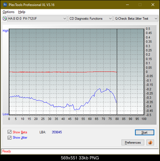Open the orange info icon button
Screen dimensions: 160x161
pyautogui.click(x=150, y=142)
